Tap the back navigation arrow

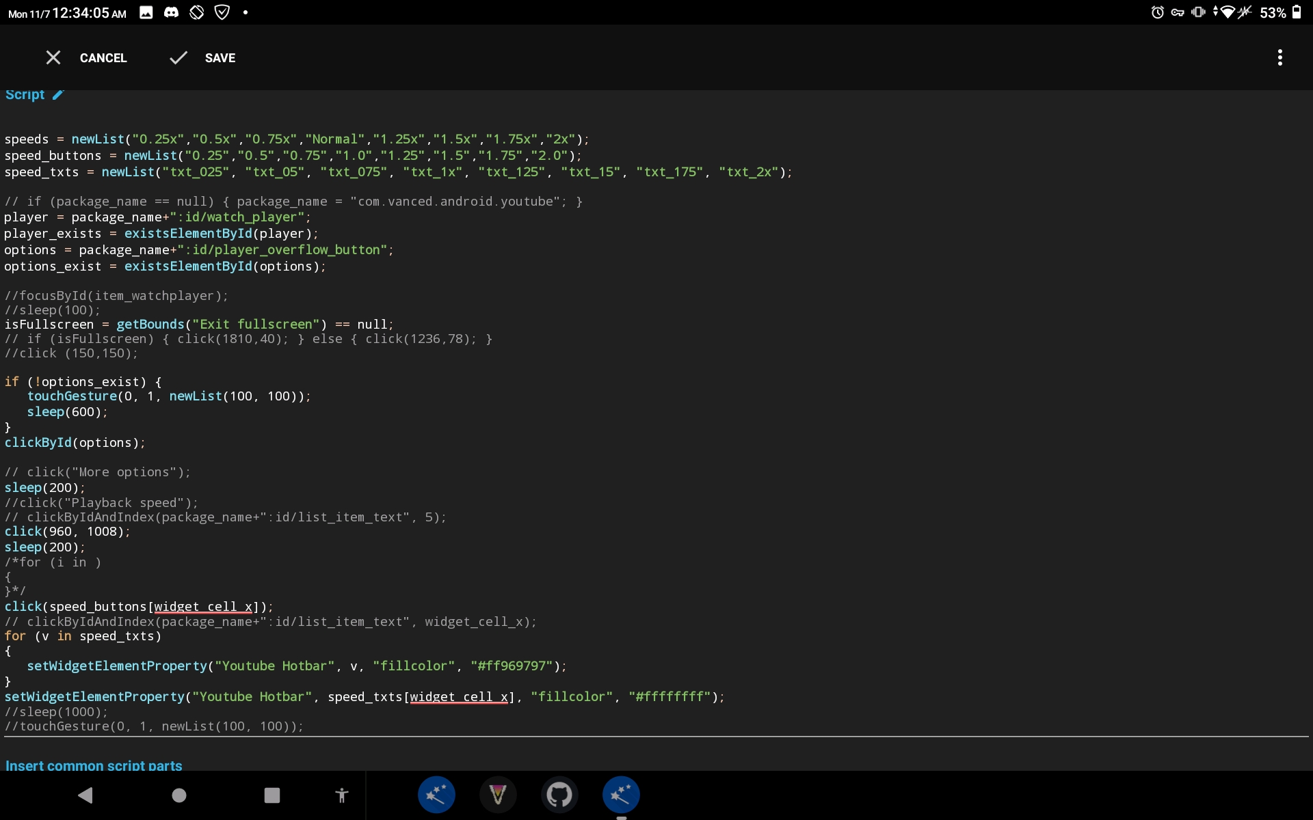85,795
